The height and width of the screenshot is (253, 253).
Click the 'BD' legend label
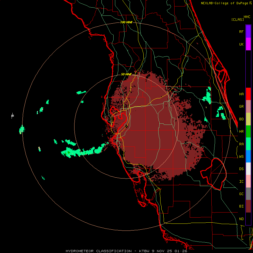tap(241, 119)
